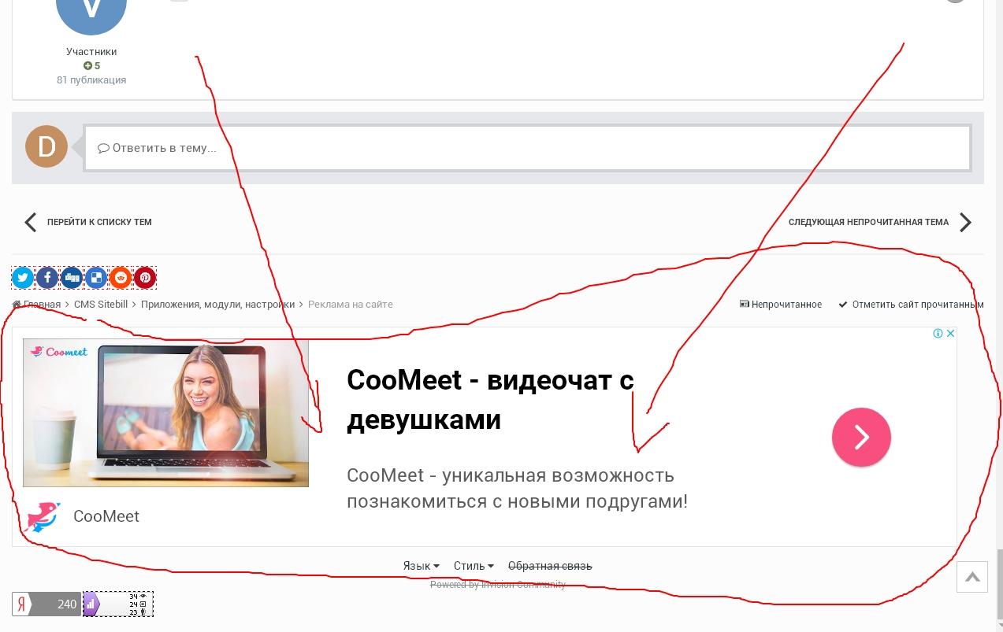
Task: Go to Главная in breadcrumbs
Action: click(x=41, y=305)
